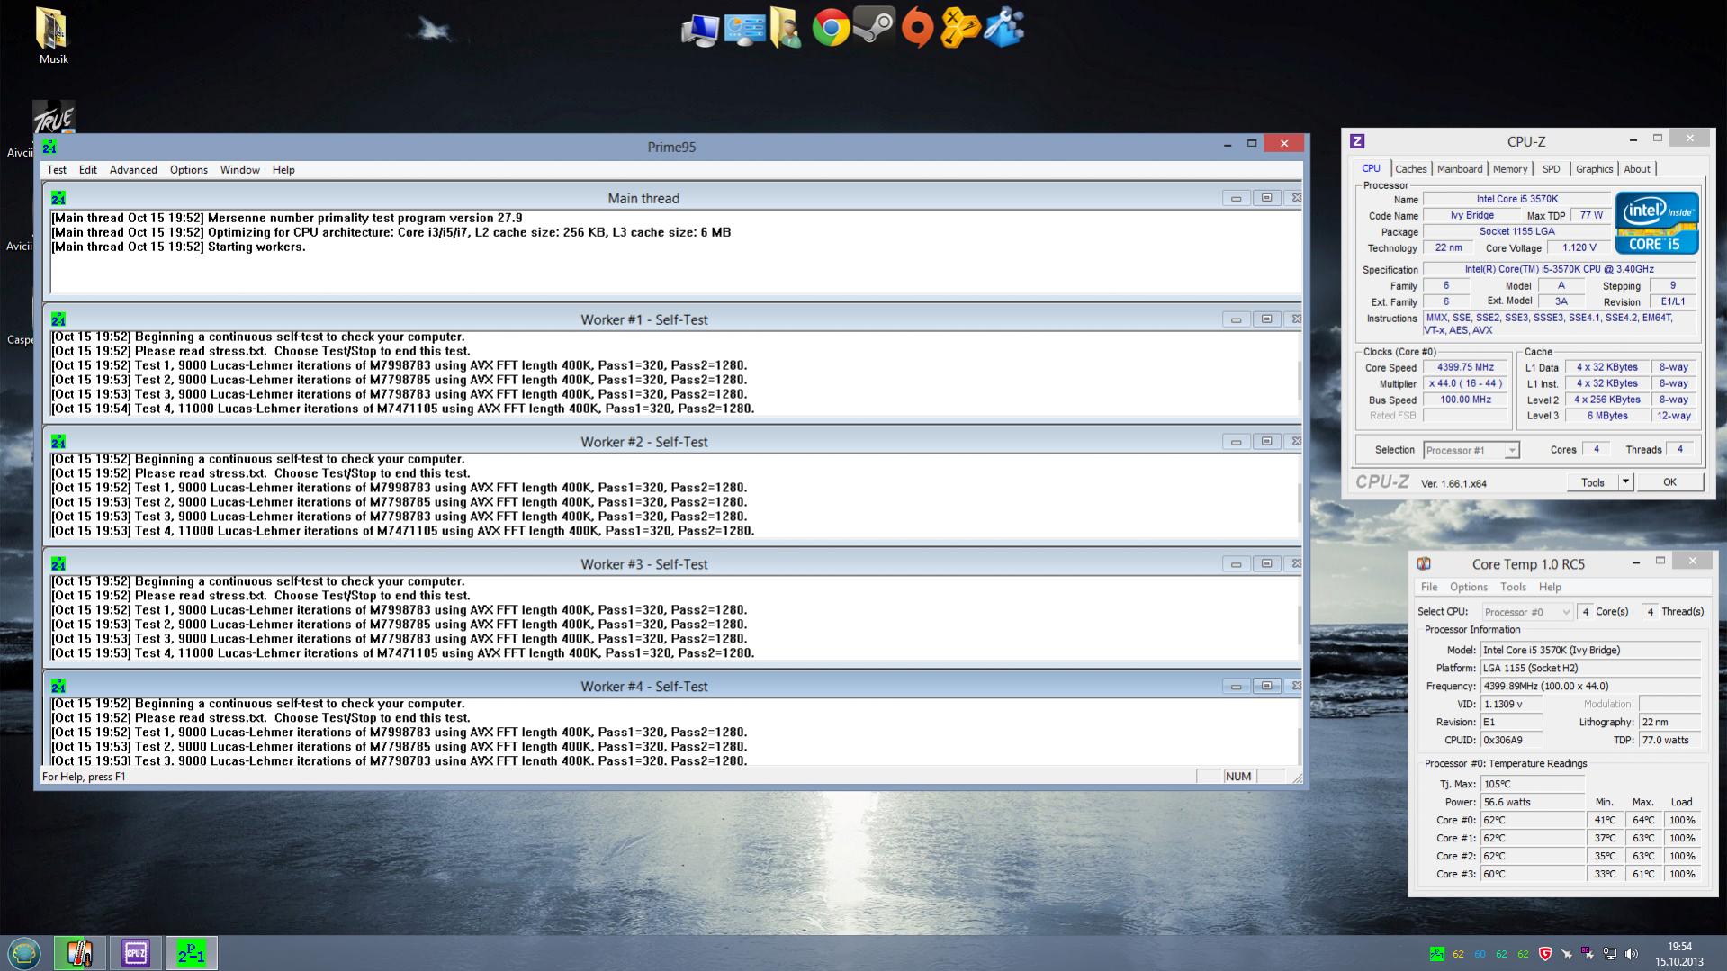Maximize the Worker #1 Self-Test child window

1266,319
